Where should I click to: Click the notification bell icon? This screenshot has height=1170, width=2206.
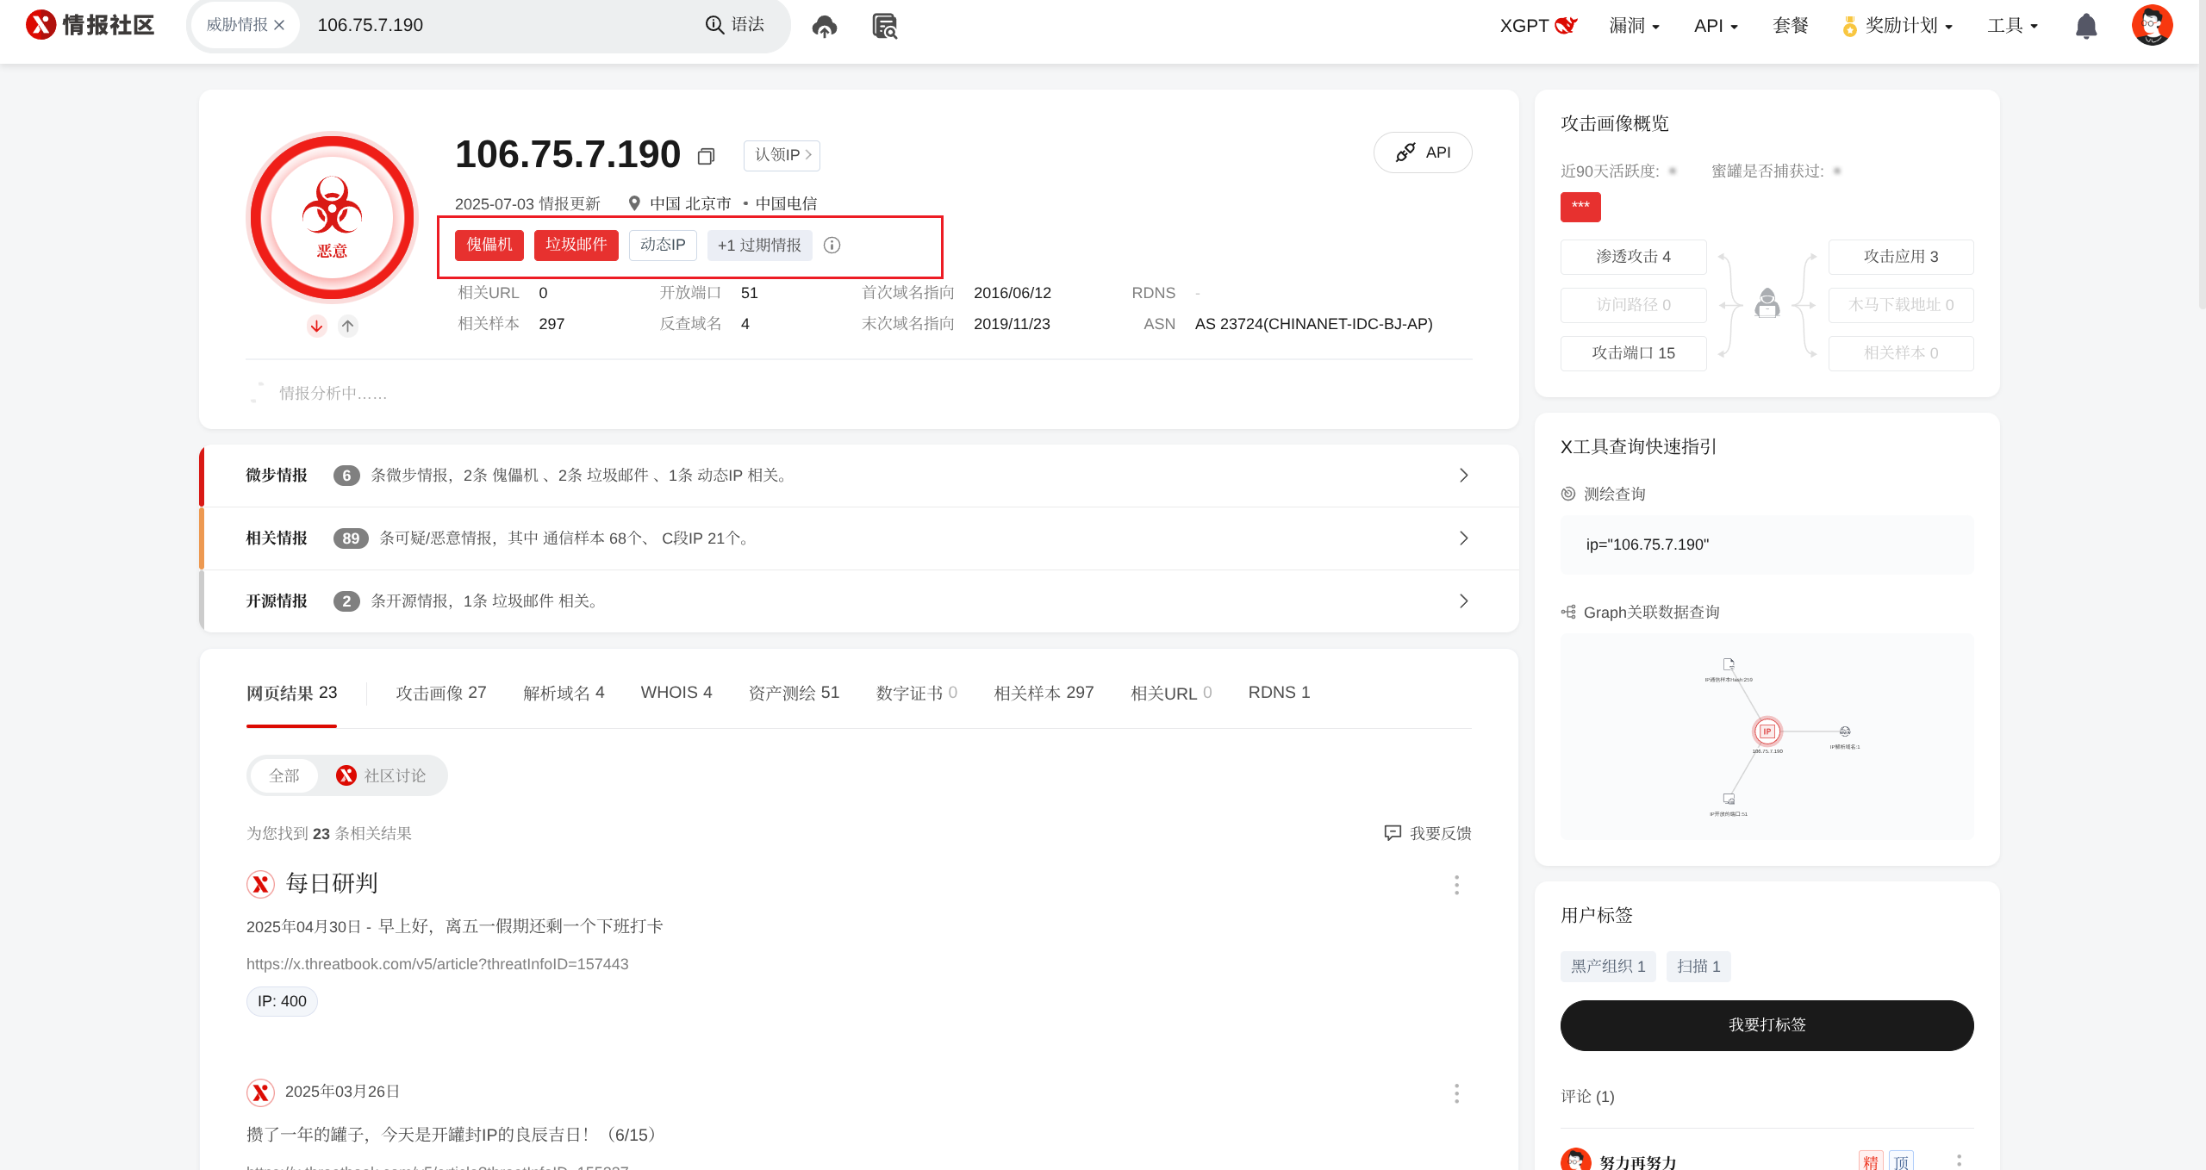[2085, 26]
